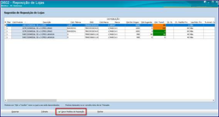Sort by Qtd.Sugerida column header
This screenshot has height=117, width=219.
coord(147,22)
